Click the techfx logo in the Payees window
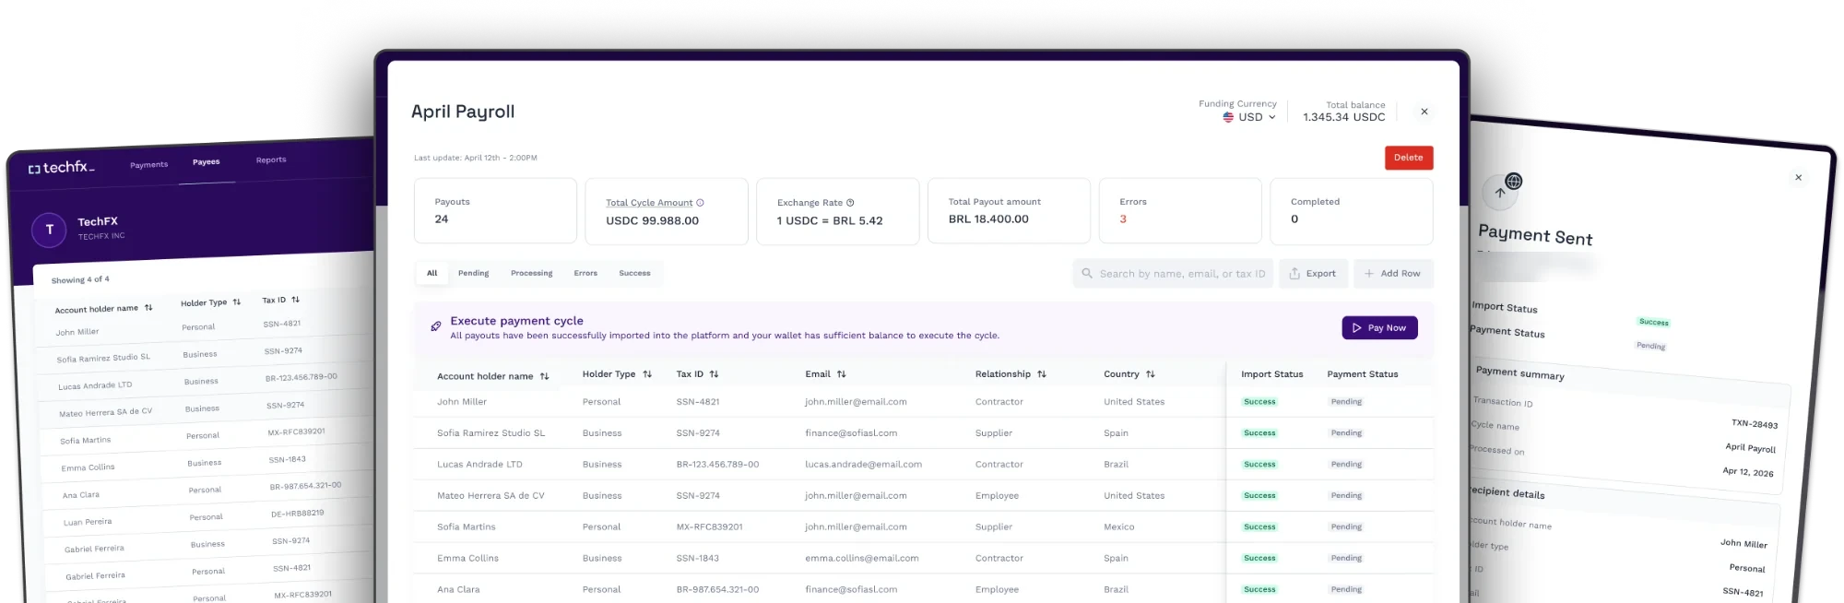The width and height of the screenshot is (1844, 603). click(61, 168)
